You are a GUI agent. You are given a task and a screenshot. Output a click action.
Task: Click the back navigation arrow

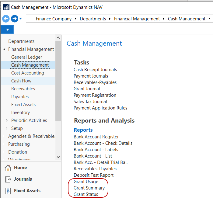click(6, 19)
